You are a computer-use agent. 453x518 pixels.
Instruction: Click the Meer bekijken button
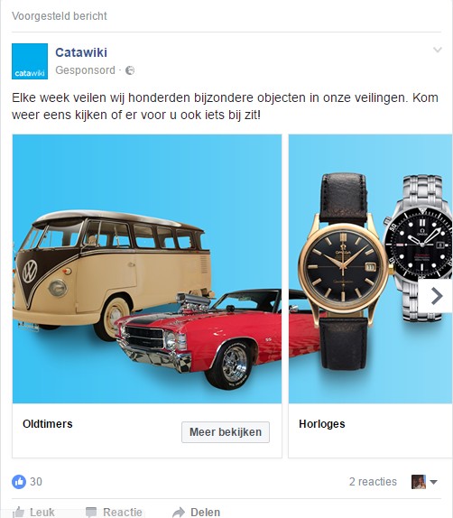[x=226, y=432]
